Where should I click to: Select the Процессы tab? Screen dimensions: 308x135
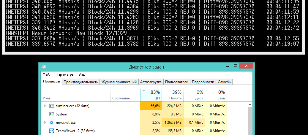click(51, 81)
